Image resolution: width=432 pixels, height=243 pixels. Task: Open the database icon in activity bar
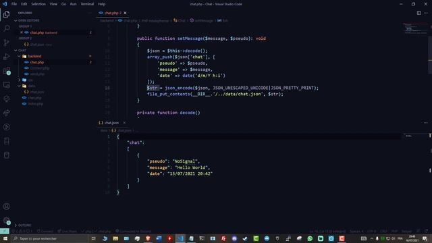click(x=6, y=155)
